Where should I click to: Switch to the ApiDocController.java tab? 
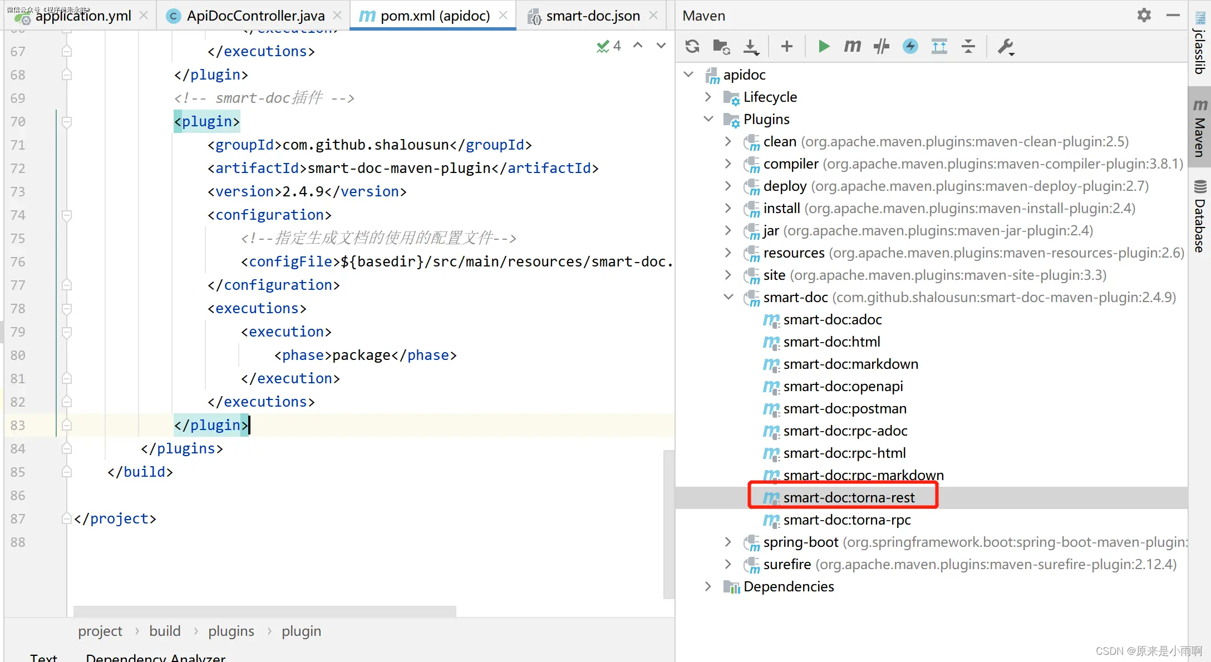255,16
